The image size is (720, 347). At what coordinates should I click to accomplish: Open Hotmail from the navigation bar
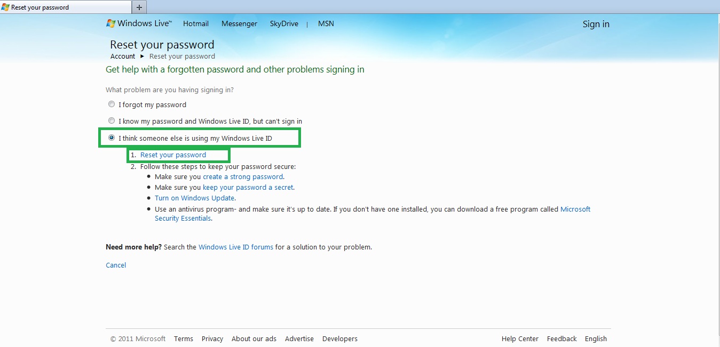click(195, 23)
